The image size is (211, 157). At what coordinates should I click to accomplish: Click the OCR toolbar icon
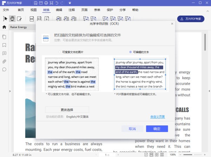32,18
